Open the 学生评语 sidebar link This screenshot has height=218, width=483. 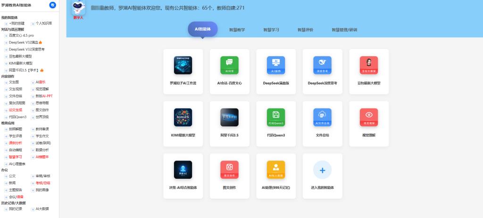click(x=16, y=136)
